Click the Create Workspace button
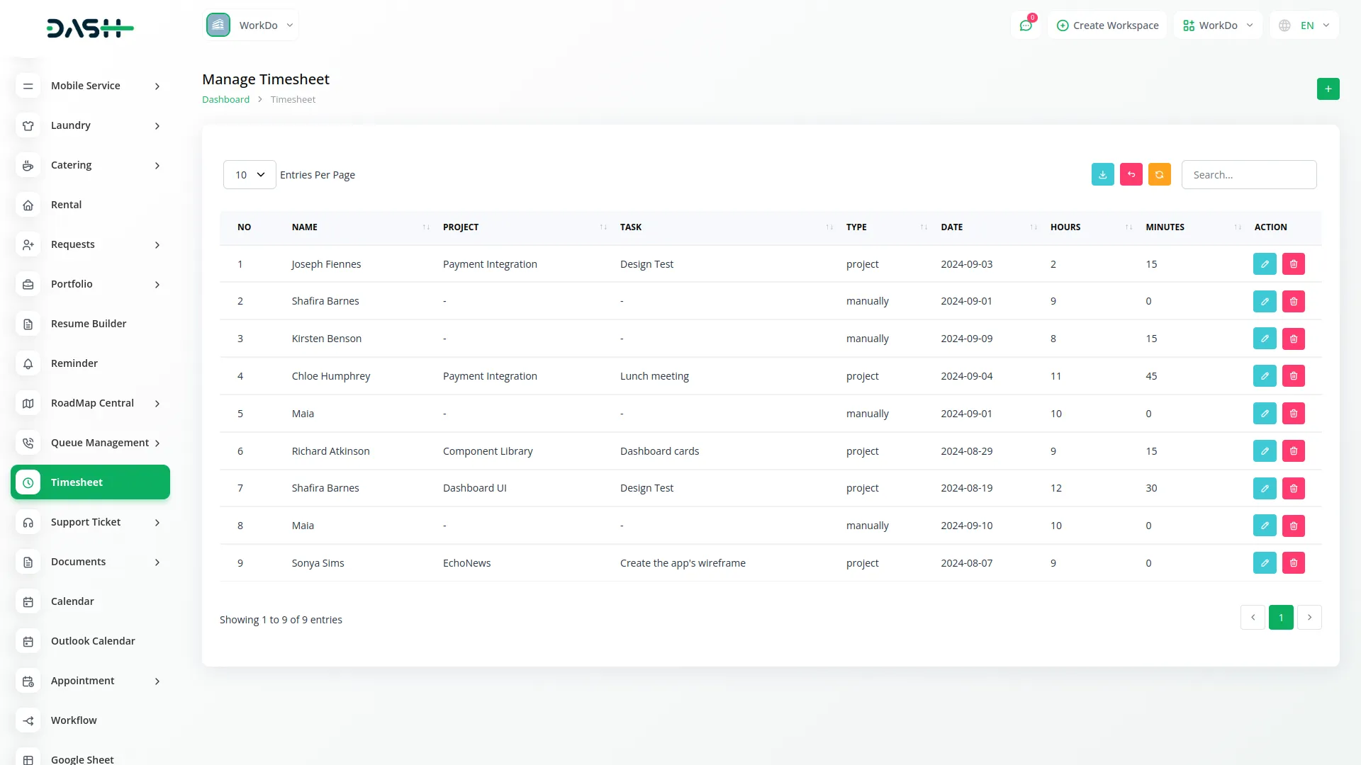Screen dimensions: 1361x765 coord(1107,25)
